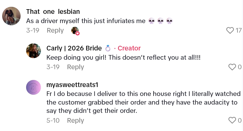Reply to the 'As a driver myself' comment
The height and width of the screenshot is (131, 243).
55,30
